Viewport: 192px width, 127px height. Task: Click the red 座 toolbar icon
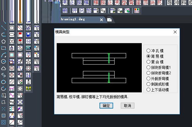pyautogui.click(x=139, y=3)
